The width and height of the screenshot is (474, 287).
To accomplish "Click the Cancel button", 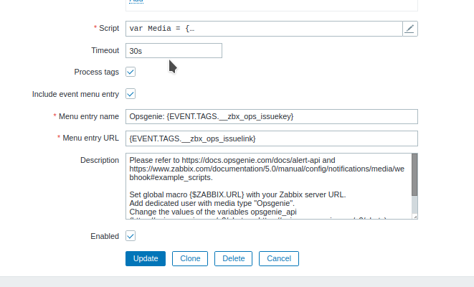I will pyautogui.click(x=279, y=258).
